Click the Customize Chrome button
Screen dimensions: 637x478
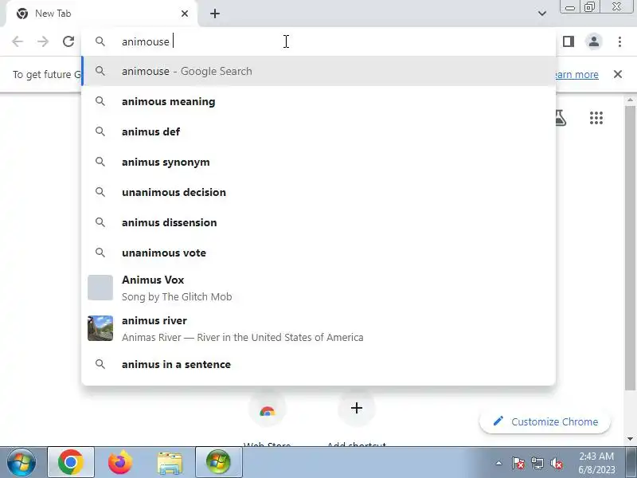(x=545, y=421)
